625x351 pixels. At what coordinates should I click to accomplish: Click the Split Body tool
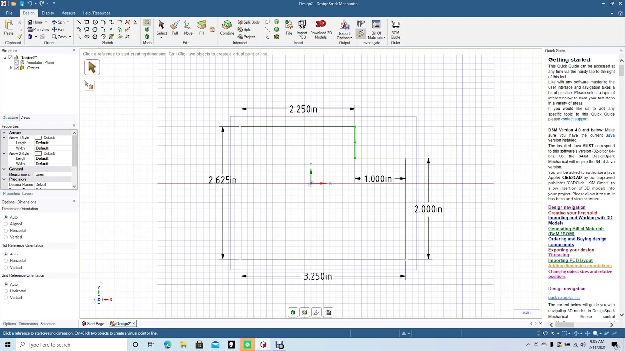coord(249,22)
